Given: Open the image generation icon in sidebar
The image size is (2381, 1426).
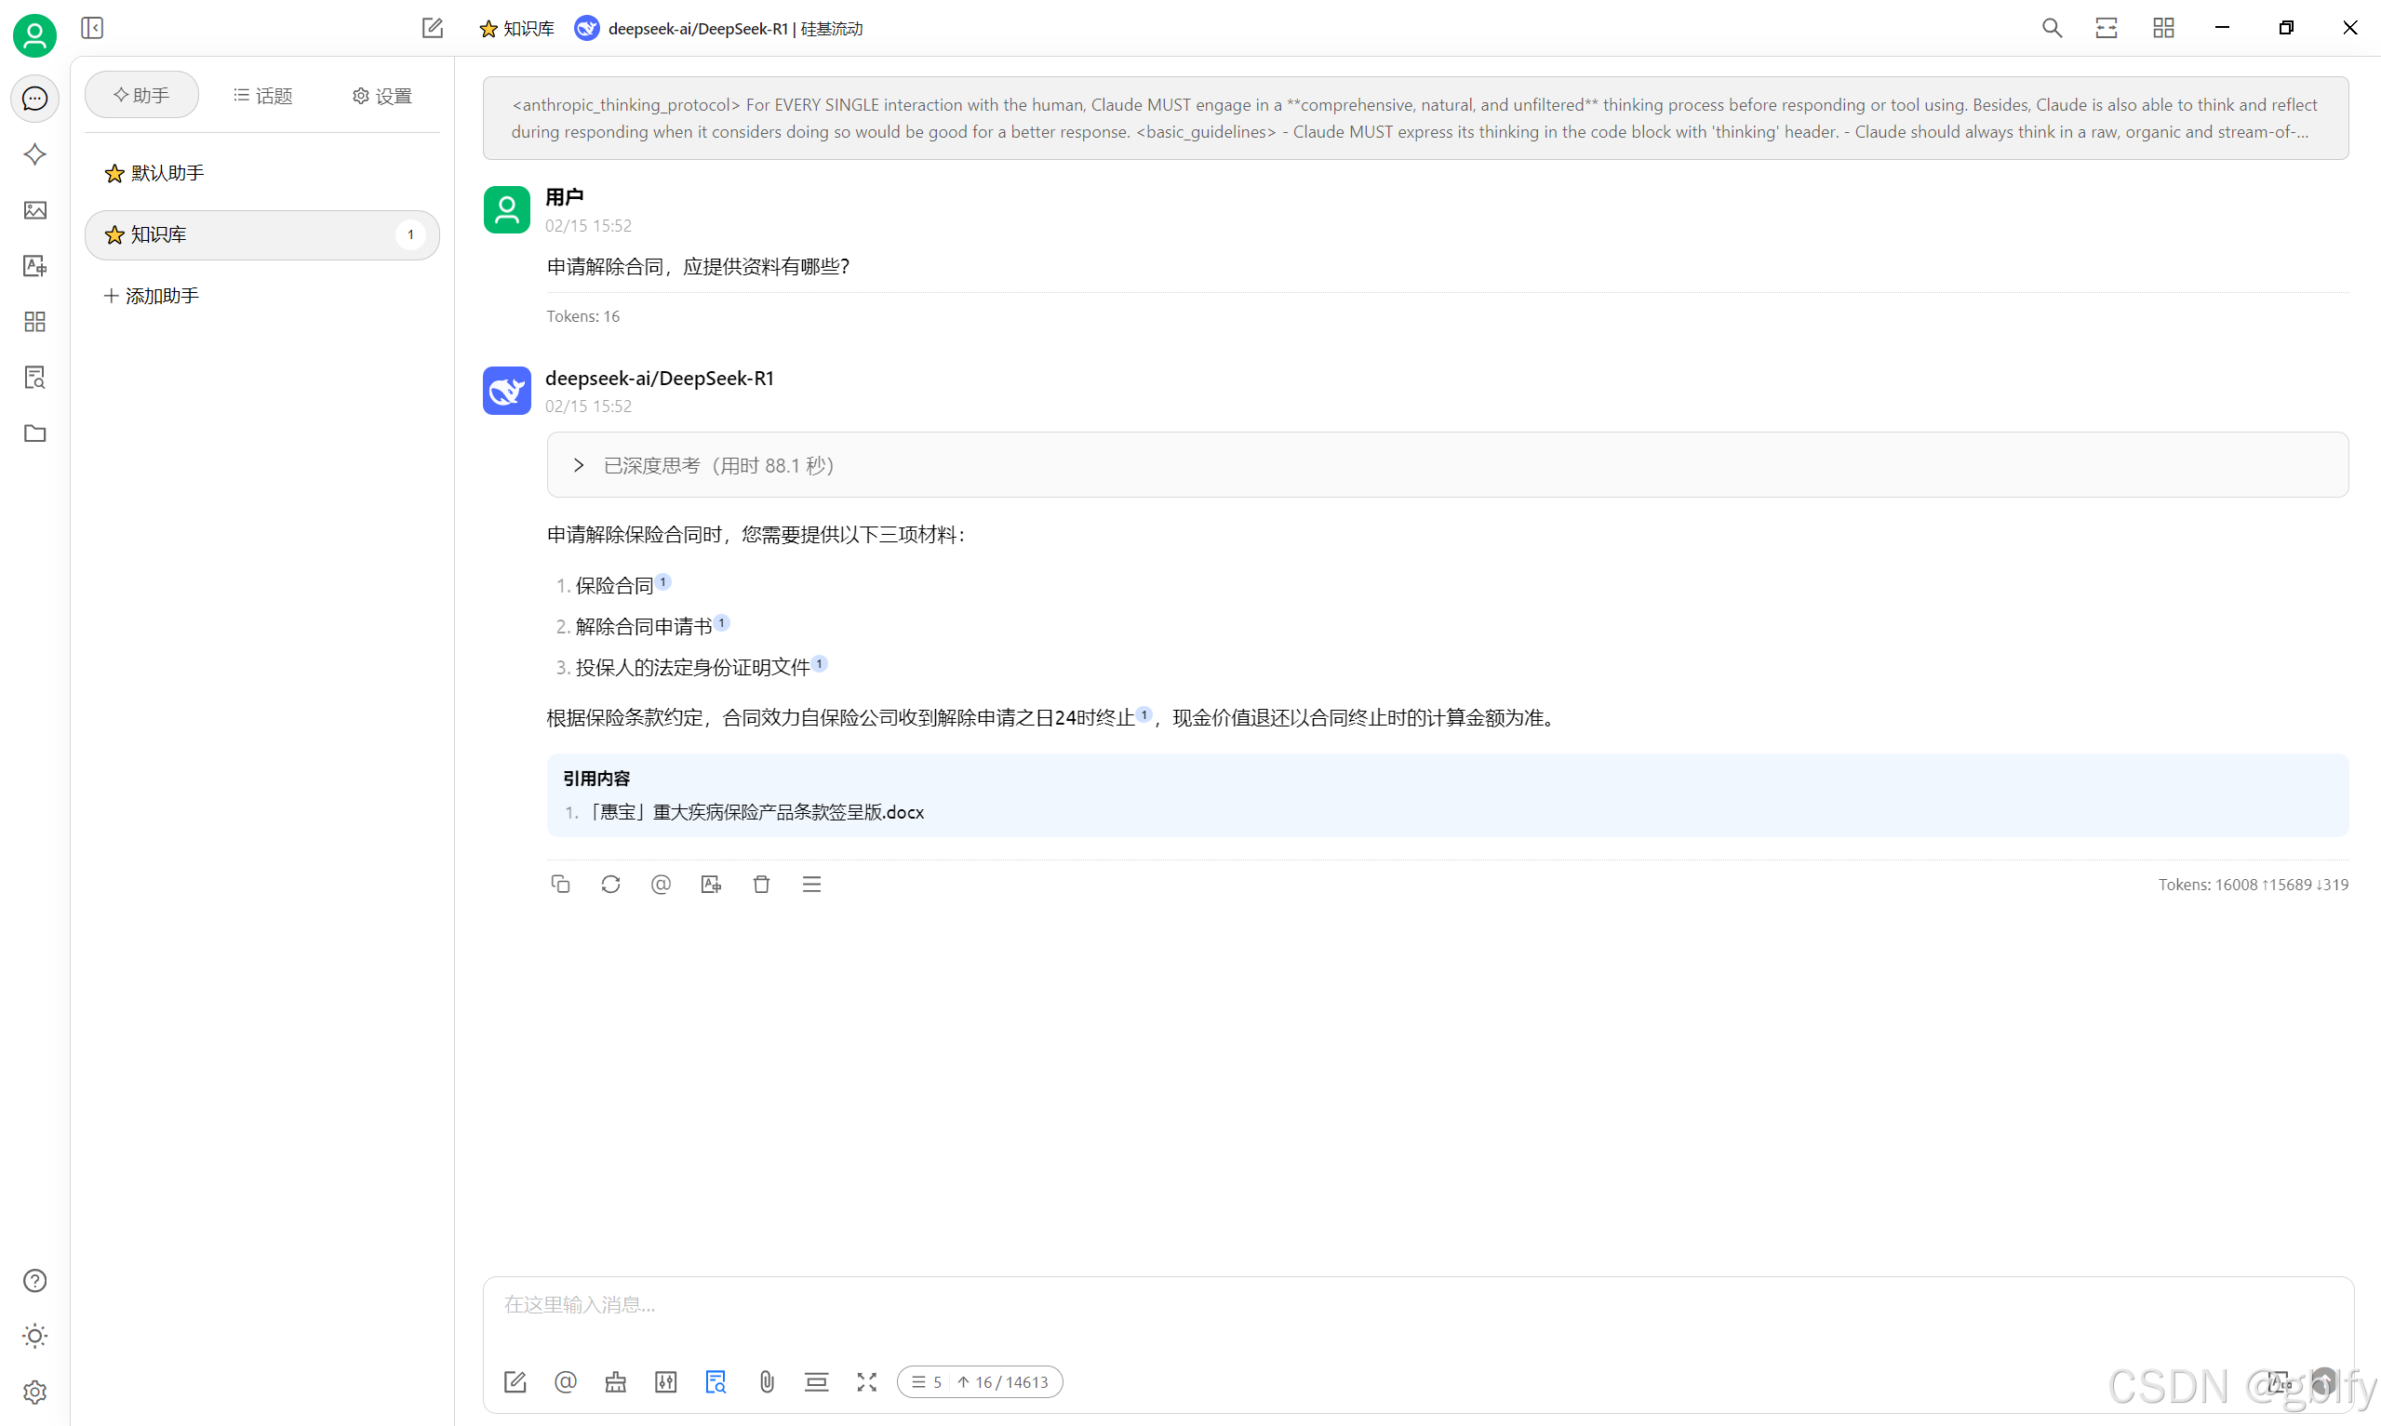Looking at the screenshot, I should [34, 210].
